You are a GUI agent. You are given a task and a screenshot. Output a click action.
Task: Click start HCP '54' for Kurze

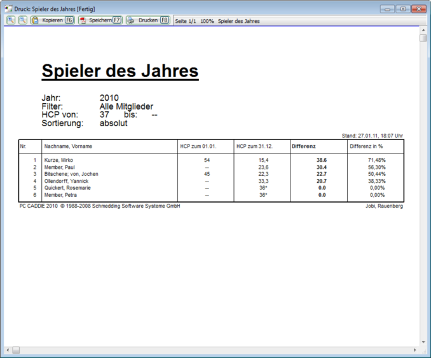pyautogui.click(x=207, y=160)
